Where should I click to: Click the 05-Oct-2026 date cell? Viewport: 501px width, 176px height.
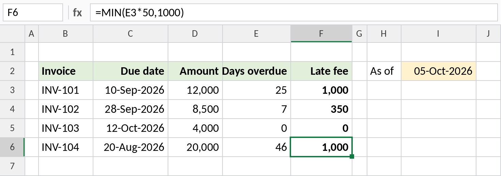click(439, 71)
